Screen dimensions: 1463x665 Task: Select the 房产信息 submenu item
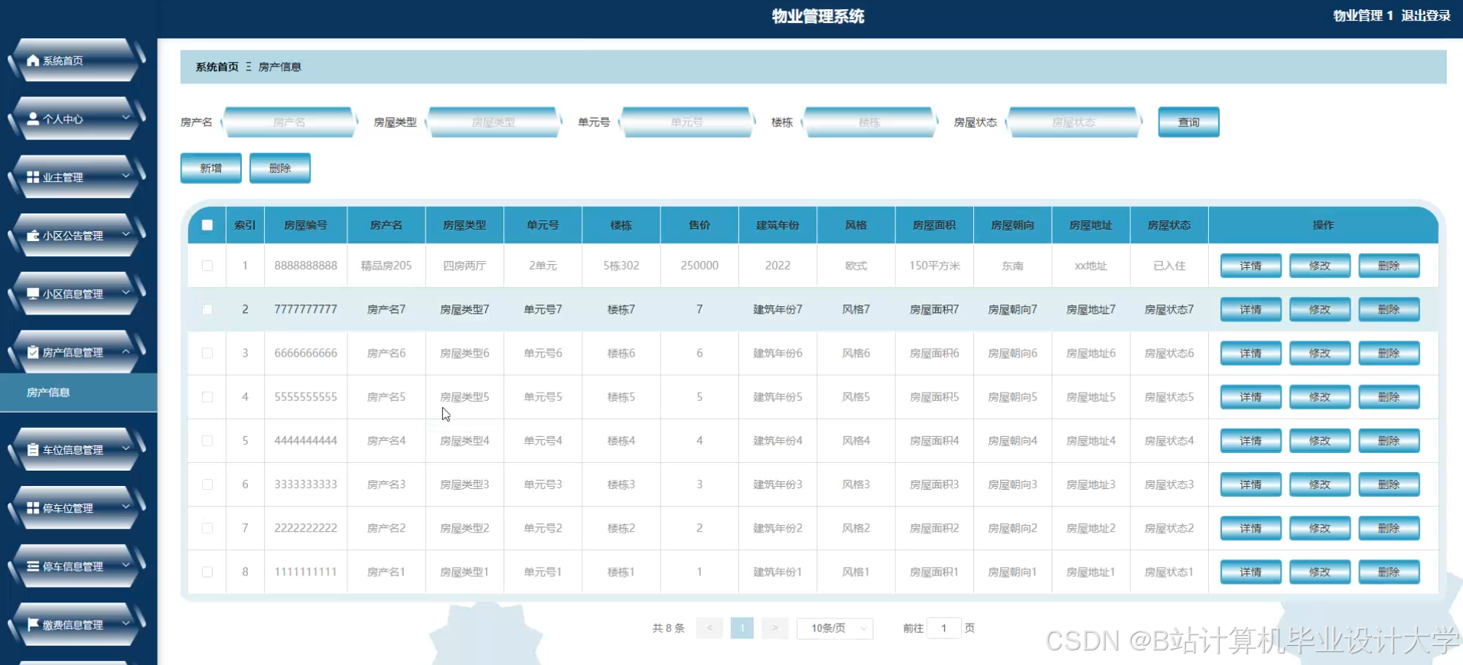(x=79, y=393)
